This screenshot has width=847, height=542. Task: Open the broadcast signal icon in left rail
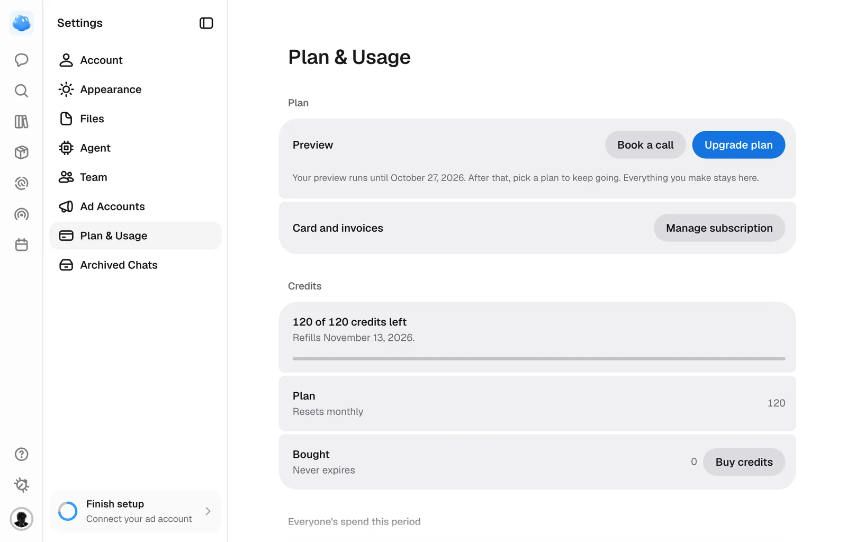click(x=22, y=214)
